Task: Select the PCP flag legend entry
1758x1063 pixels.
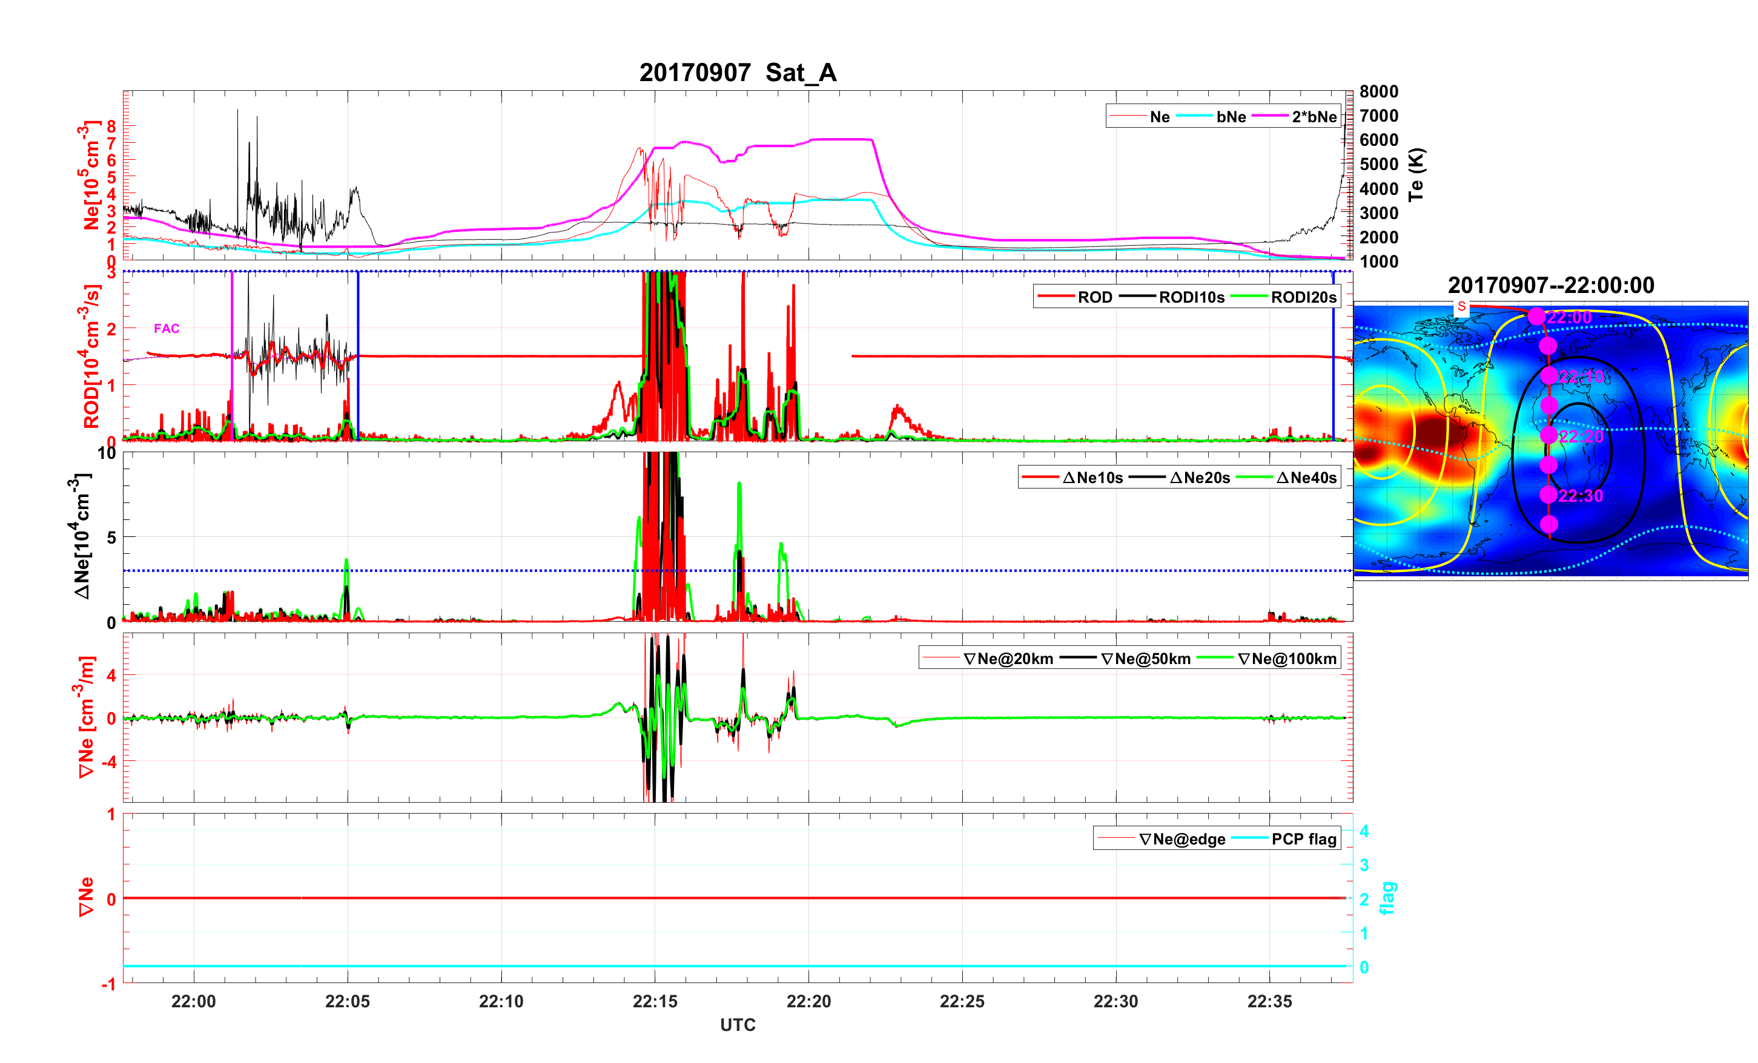Action: (1304, 840)
